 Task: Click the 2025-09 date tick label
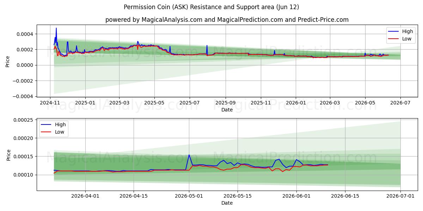(226, 103)
